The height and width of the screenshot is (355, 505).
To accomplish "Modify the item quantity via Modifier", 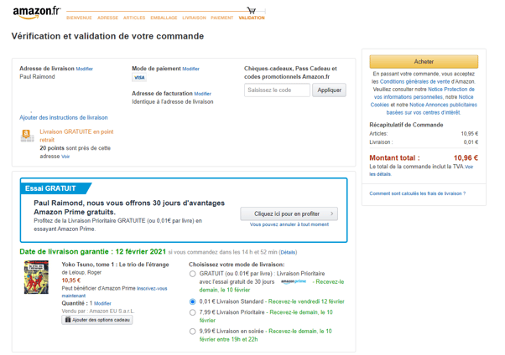I will tap(102, 304).
